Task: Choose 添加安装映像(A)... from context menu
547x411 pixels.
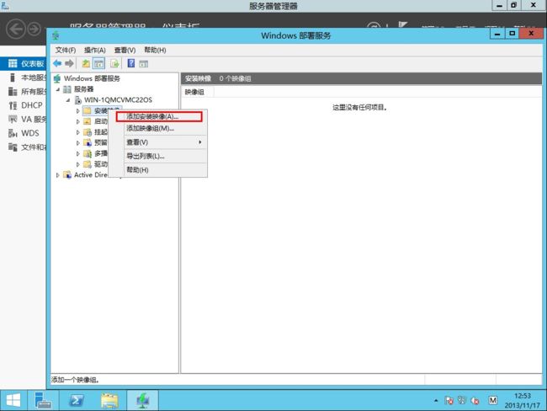Action: 159,116
